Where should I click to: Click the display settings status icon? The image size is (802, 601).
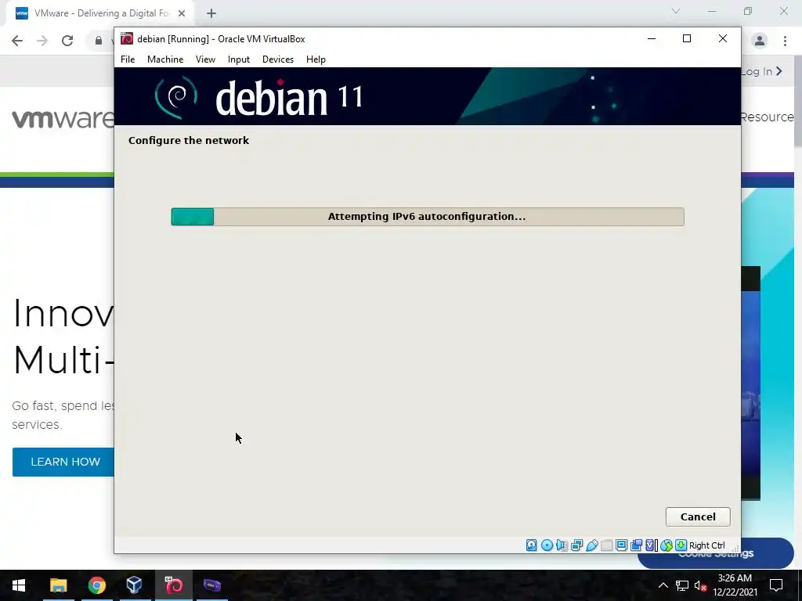tap(621, 545)
